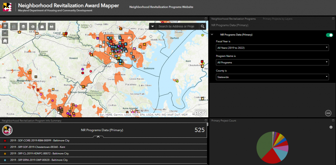Select Neighborhood Revitalization Programs tab

(x=234, y=19)
